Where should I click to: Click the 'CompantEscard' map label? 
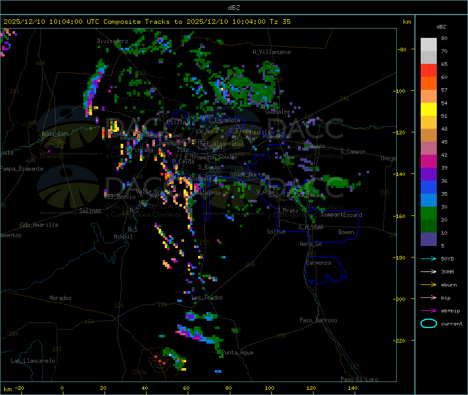[x=342, y=215]
